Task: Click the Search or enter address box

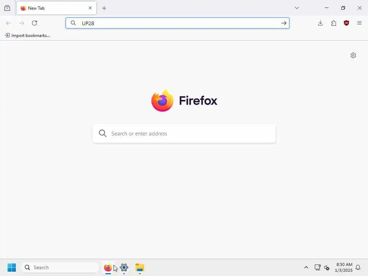Action: 184,134
